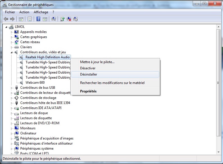Viewport: 223px width, 164px height.
Task: Click the scrollbar up arrow
Action: click(219, 27)
